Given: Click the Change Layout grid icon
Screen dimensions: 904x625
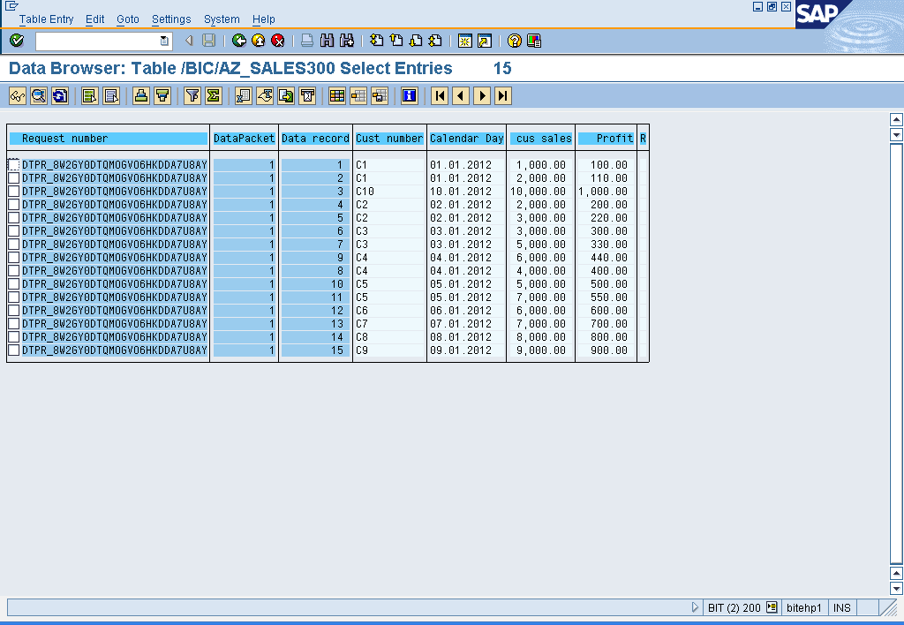Looking at the screenshot, I should [x=336, y=95].
